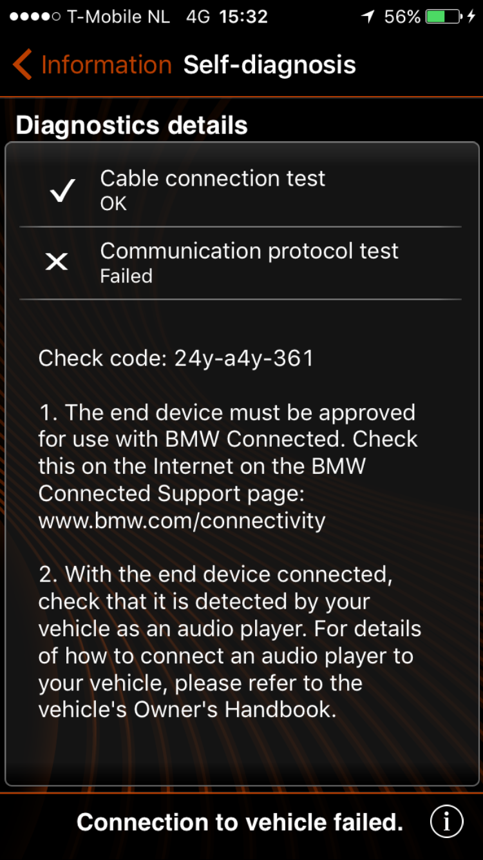Image resolution: width=483 pixels, height=860 pixels.
Task: Tap the charging bolt indicator
Action: (472, 17)
